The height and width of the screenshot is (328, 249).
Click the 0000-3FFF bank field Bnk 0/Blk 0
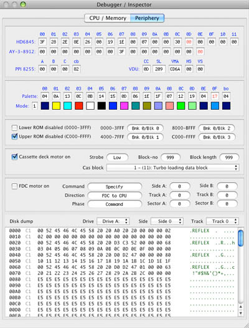coord(146,128)
